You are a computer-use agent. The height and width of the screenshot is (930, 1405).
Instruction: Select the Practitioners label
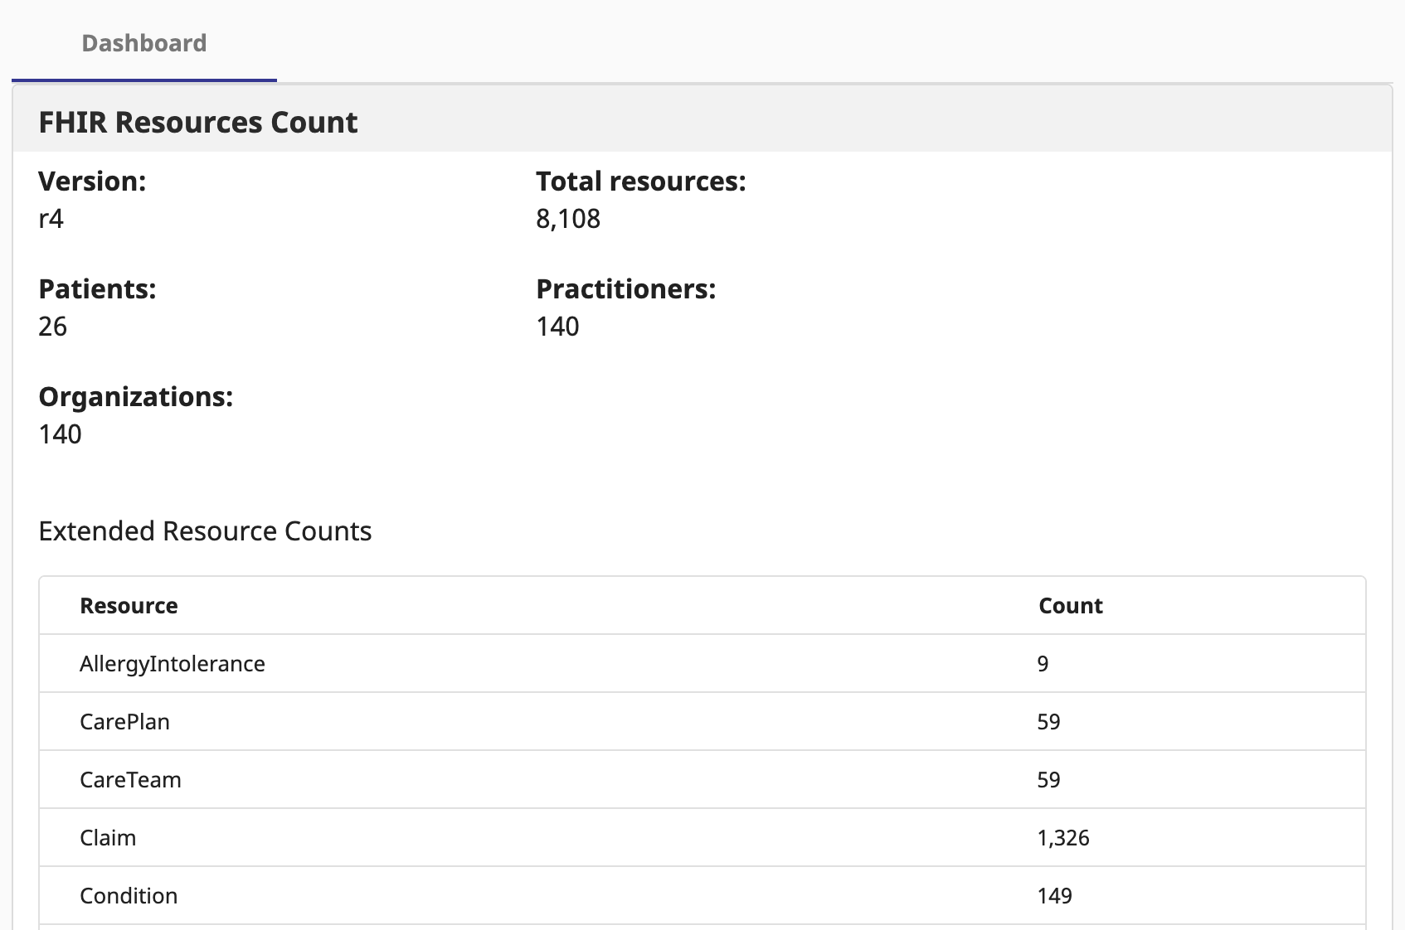(x=625, y=288)
